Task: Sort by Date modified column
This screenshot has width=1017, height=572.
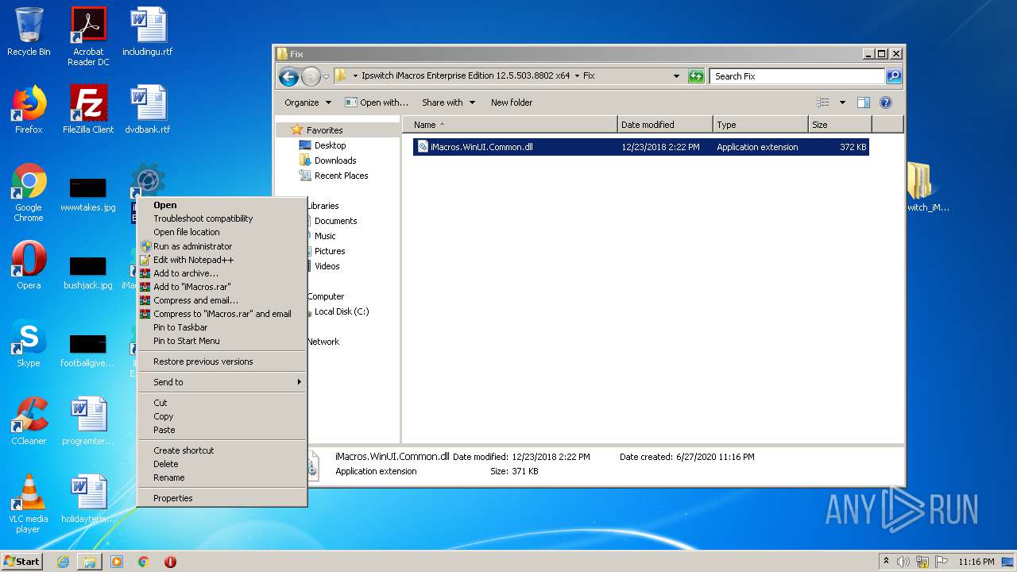Action: tap(665, 125)
